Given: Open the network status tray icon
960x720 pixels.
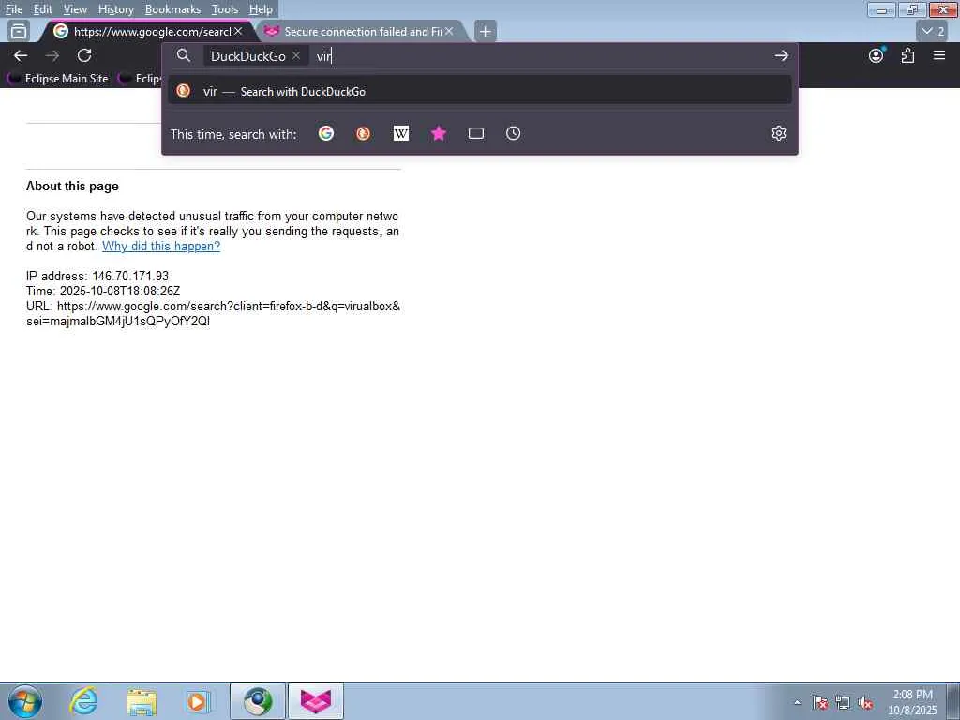Looking at the screenshot, I should click(x=843, y=702).
